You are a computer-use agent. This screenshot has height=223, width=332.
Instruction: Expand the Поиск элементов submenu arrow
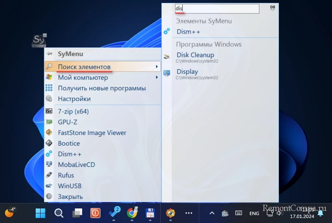156,67
